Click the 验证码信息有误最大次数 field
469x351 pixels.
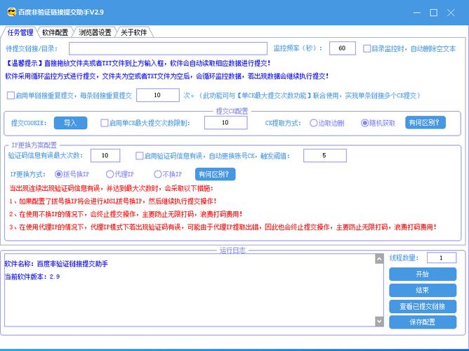(x=105, y=155)
